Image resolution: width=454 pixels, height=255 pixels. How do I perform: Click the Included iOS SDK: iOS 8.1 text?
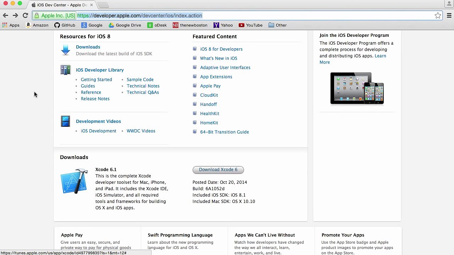tap(219, 195)
